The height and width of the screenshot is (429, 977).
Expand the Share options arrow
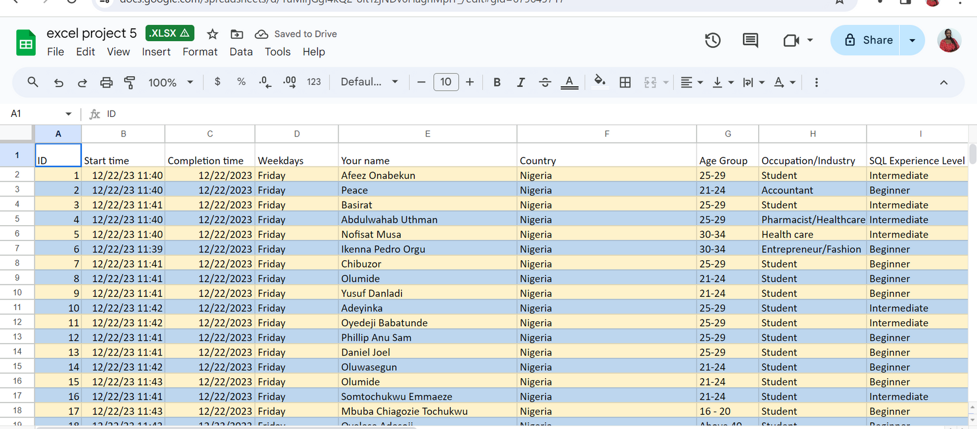tap(912, 40)
